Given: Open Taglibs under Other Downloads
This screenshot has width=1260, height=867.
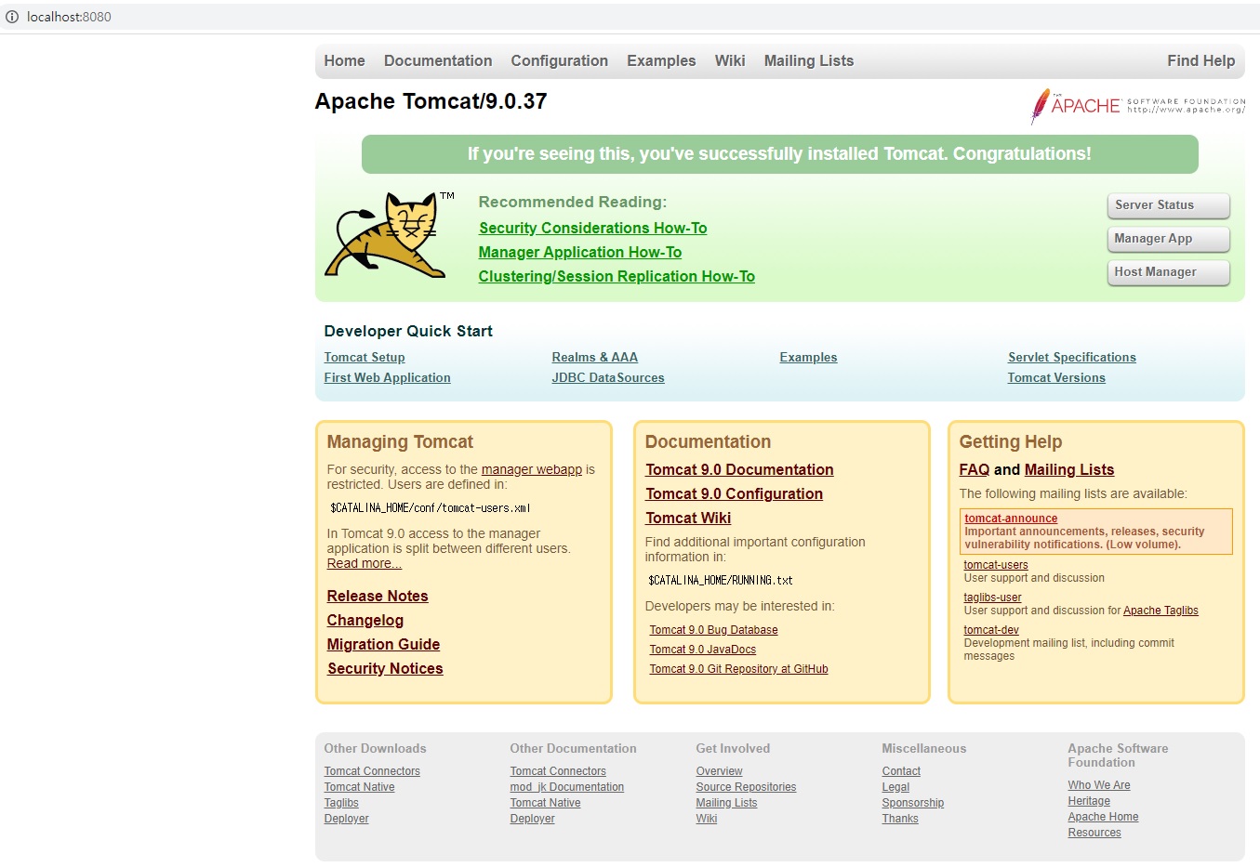Looking at the screenshot, I should tap(341, 803).
